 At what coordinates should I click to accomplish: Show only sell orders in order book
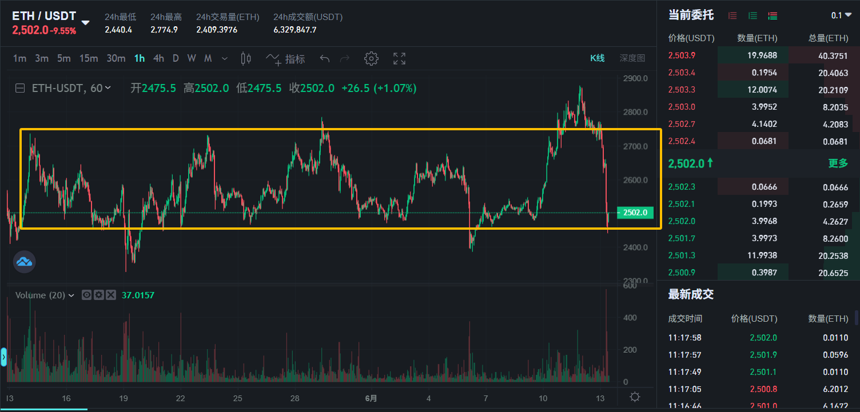point(732,16)
